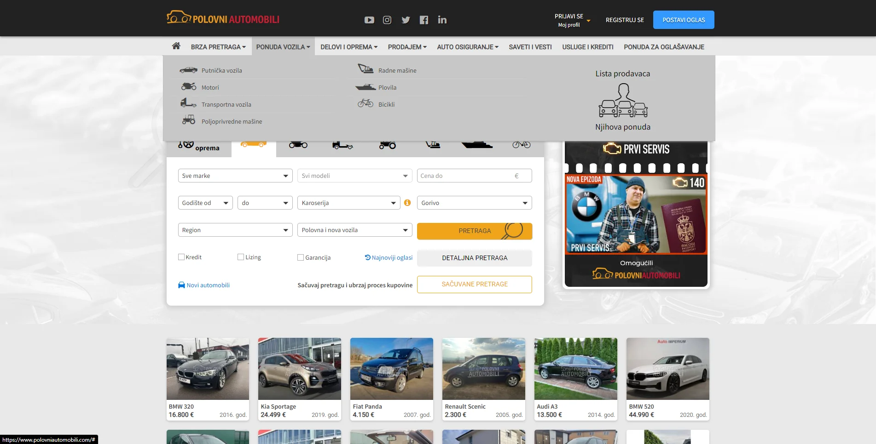Open the Delovi i oprema menu

tap(348, 47)
